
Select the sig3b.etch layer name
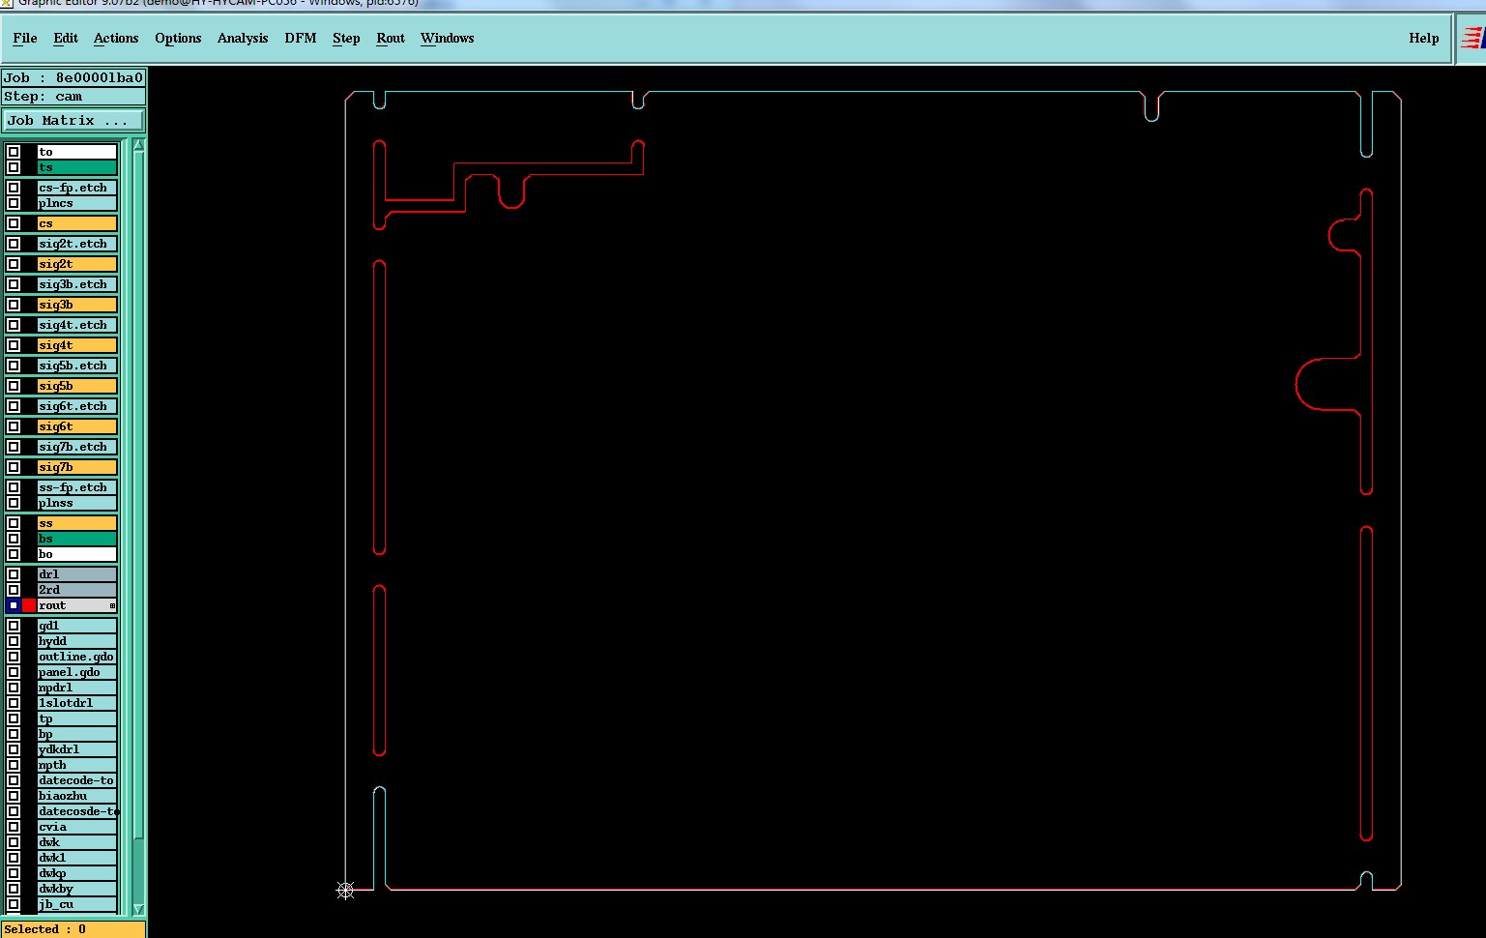pyautogui.click(x=77, y=284)
